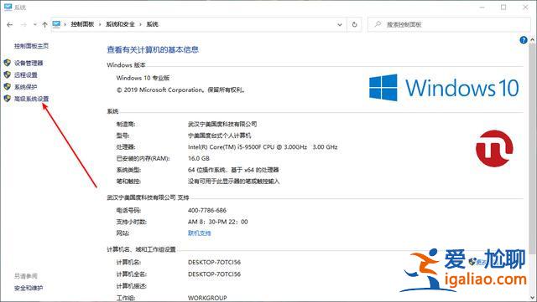Open 设备管理器 from the sidebar
537x302 pixels.
(29, 64)
